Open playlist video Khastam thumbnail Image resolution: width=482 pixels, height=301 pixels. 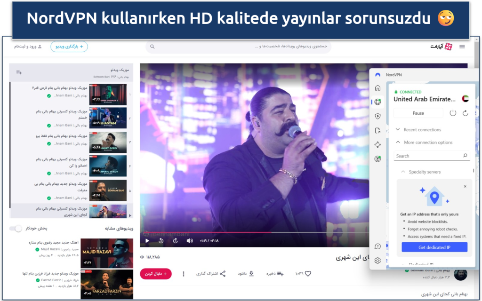[108, 118]
